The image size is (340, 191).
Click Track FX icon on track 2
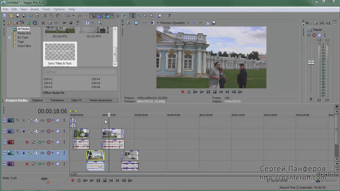(42, 131)
